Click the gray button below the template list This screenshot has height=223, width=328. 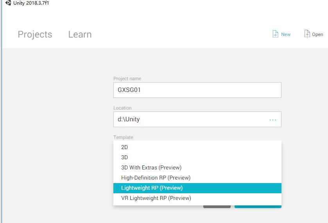click(x=217, y=207)
